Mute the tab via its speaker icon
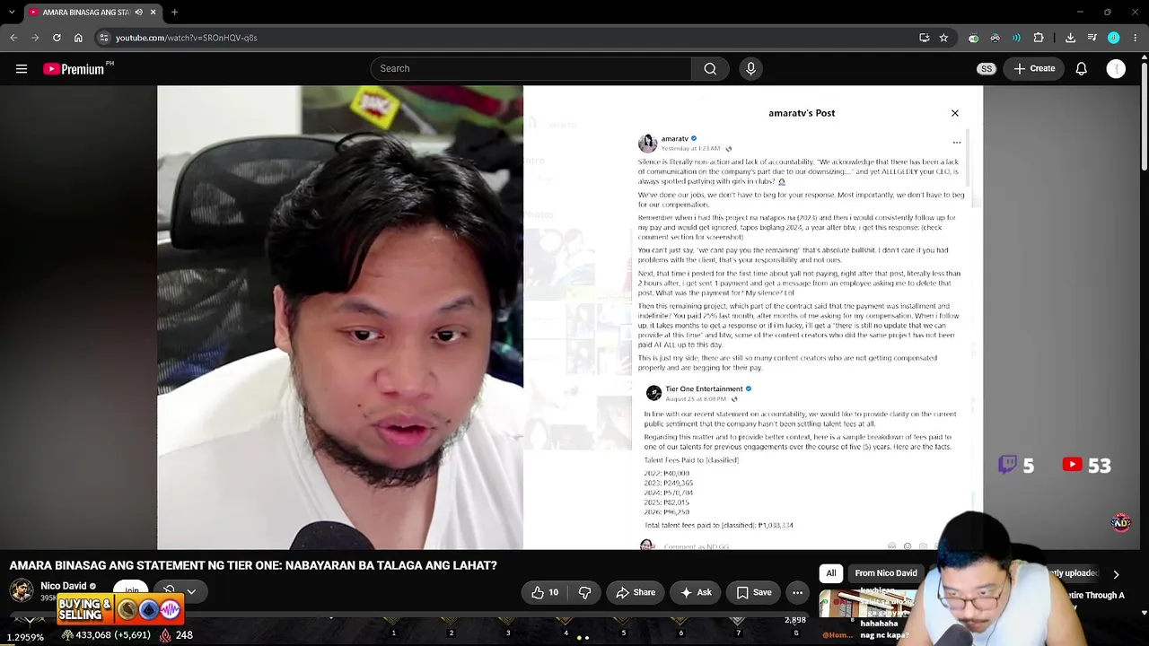 coord(138,12)
